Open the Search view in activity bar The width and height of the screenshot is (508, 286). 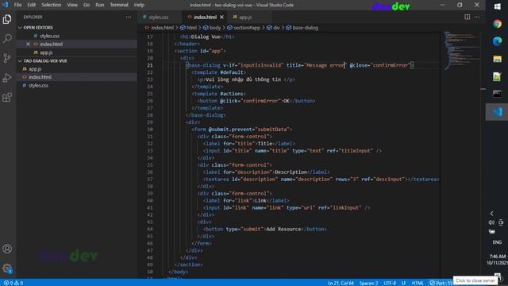(7, 39)
